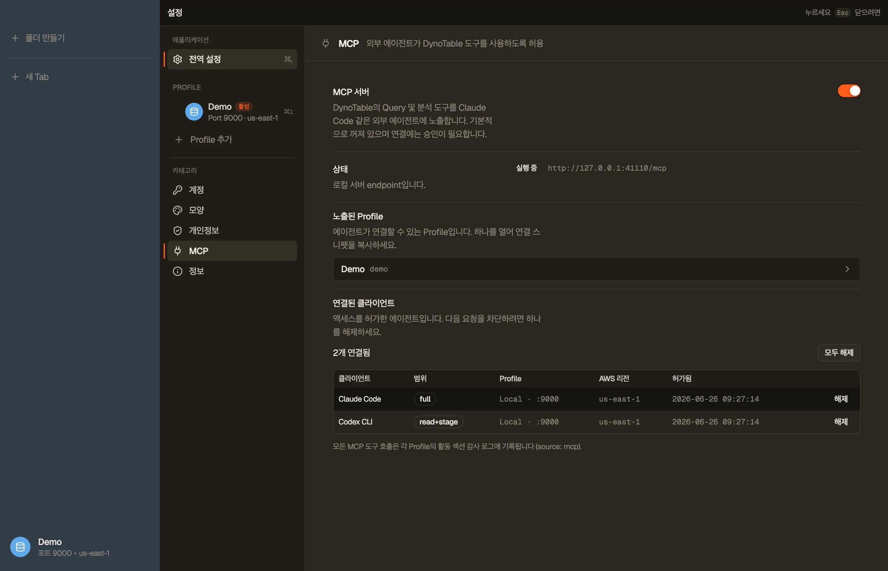Image resolution: width=888 pixels, height=571 pixels.
Task: Click the Codex CLI client name
Action: click(355, 422)
